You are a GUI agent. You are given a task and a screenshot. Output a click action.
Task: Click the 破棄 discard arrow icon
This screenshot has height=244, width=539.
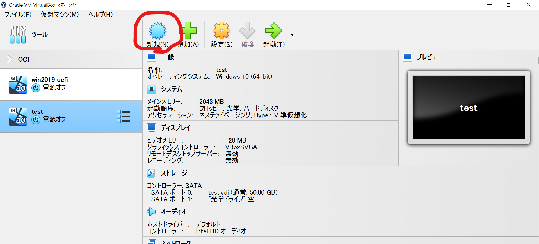coord(247,31)
